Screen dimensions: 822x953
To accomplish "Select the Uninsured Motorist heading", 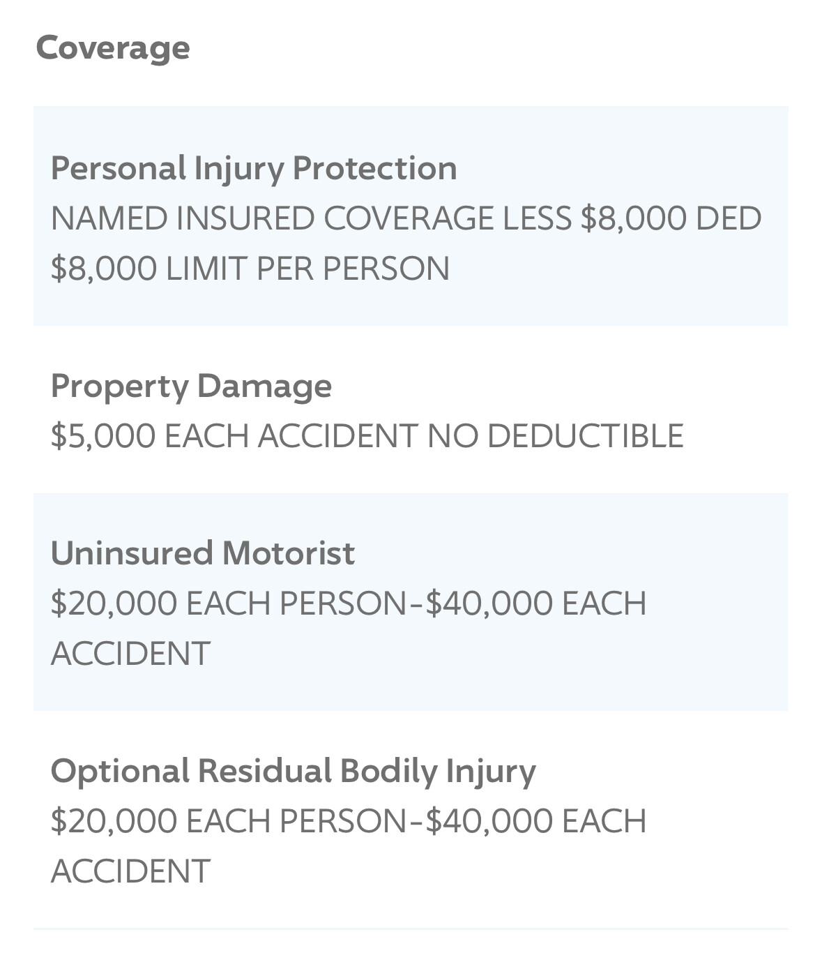I will point(202,553).
